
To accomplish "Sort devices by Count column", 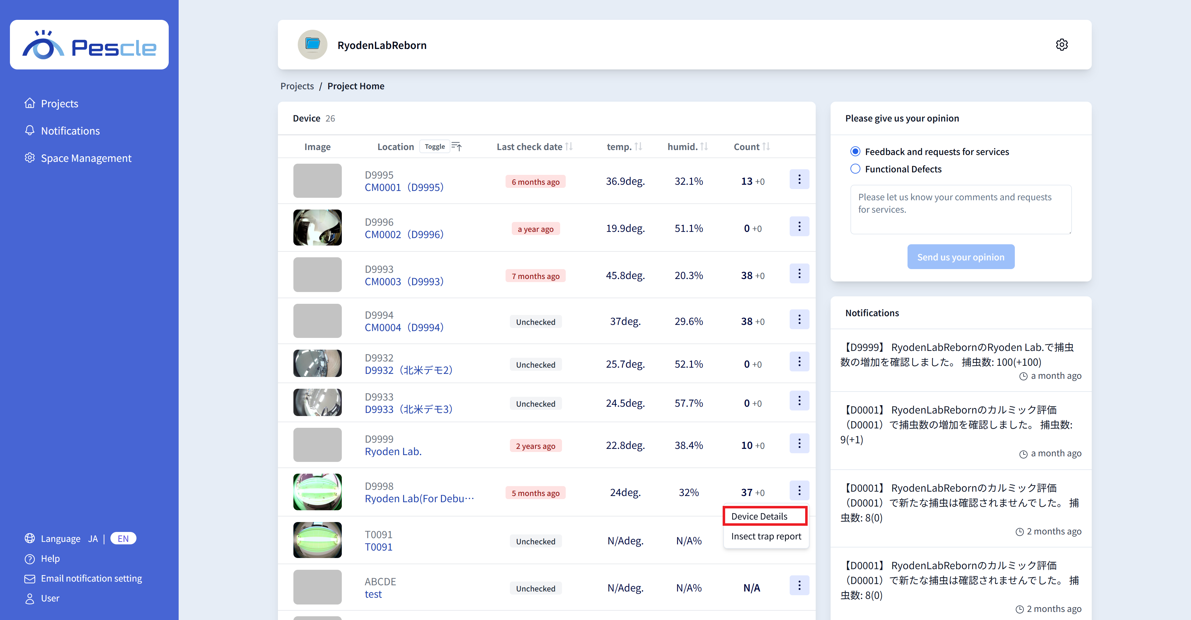I will (x=766, y=146).
